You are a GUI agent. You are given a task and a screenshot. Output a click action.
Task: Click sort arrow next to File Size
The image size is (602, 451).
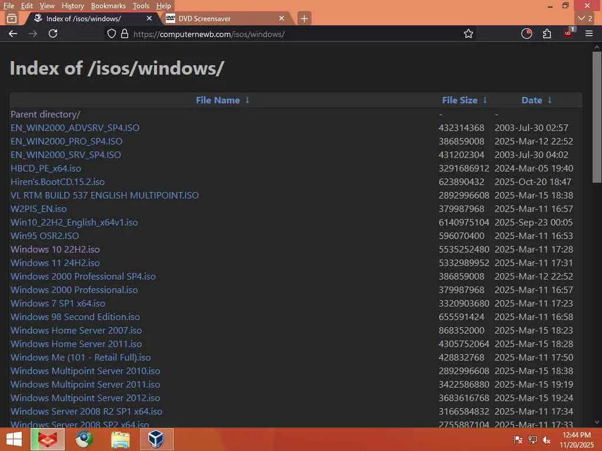(x=485, y=100)
